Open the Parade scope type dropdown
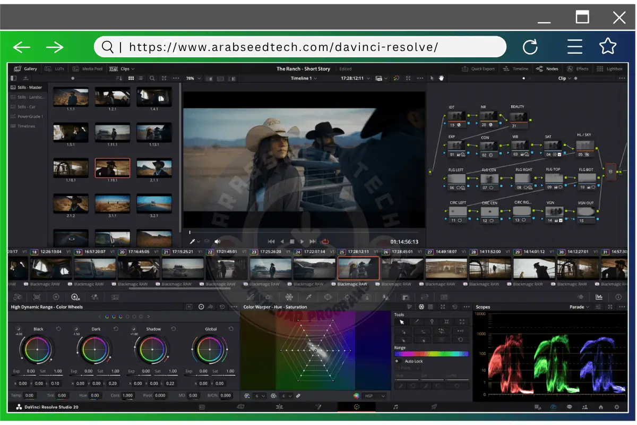637x425 pixels. click(x=579, y=307)
